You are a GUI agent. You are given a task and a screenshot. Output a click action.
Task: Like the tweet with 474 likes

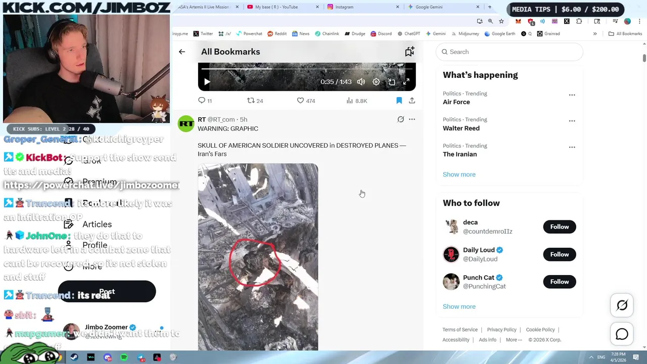coord(306,101)
